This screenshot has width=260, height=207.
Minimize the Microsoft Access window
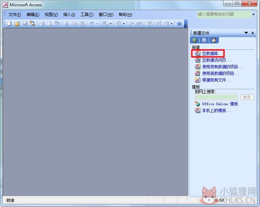tap(228, 3)
